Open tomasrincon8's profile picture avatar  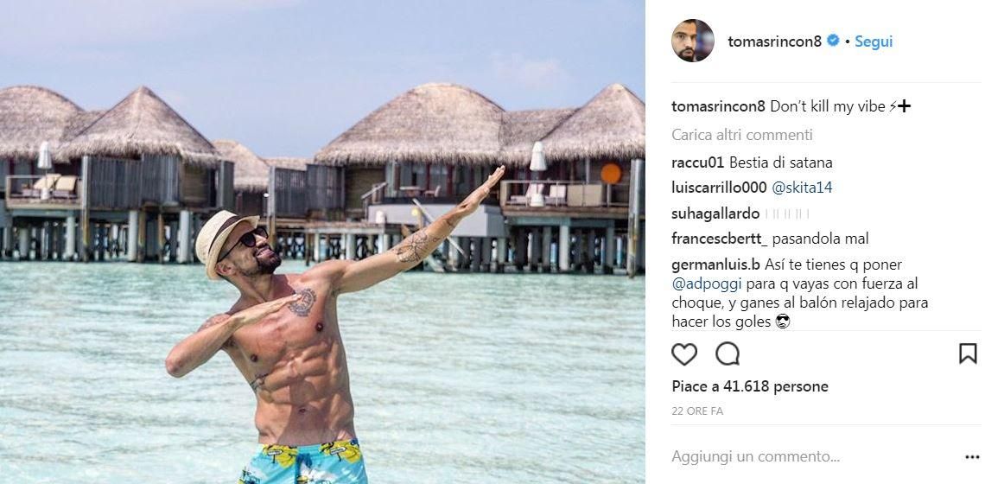(x=693, y=41)
